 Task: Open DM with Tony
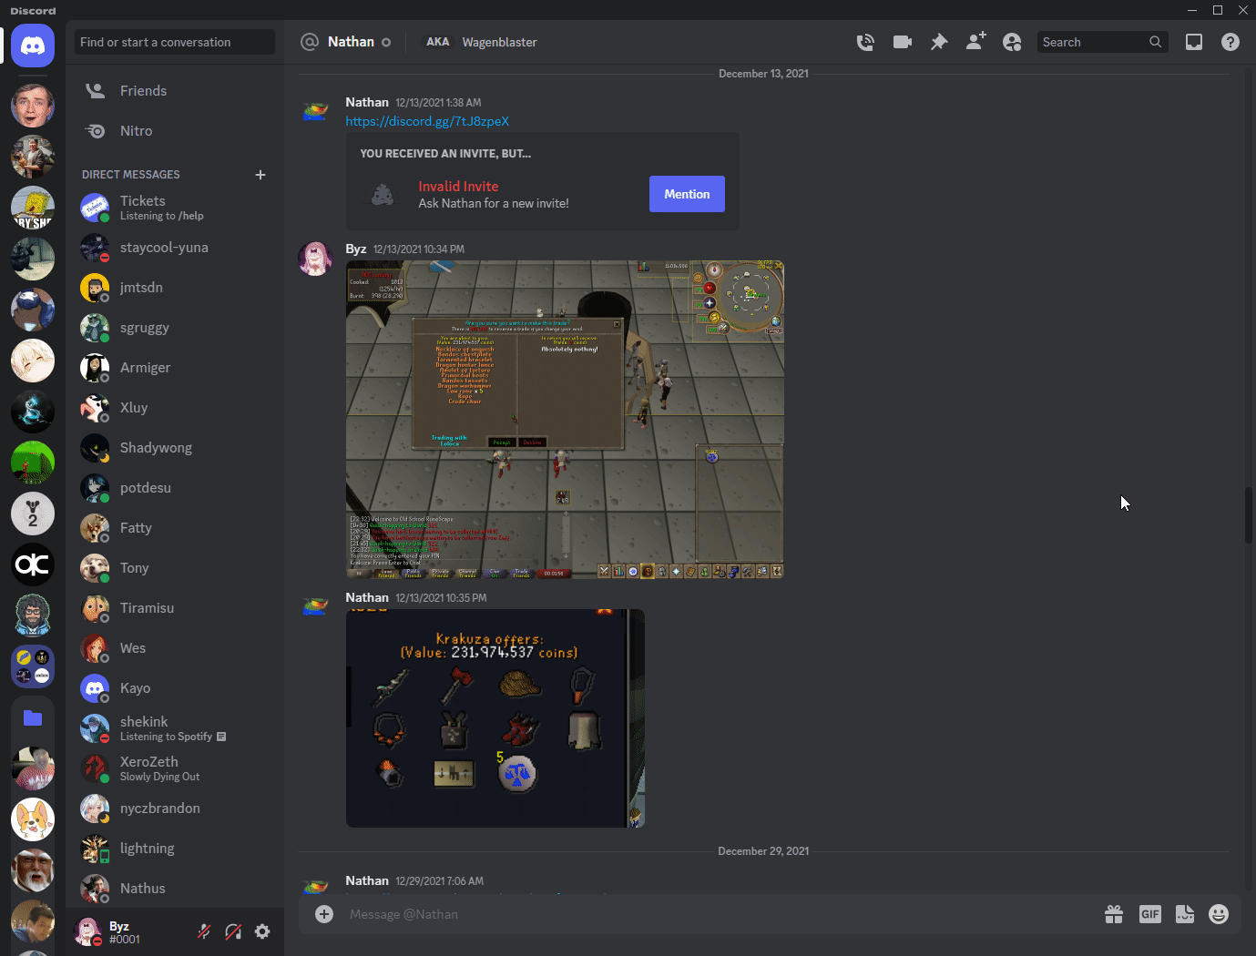[x=175, y=568]
